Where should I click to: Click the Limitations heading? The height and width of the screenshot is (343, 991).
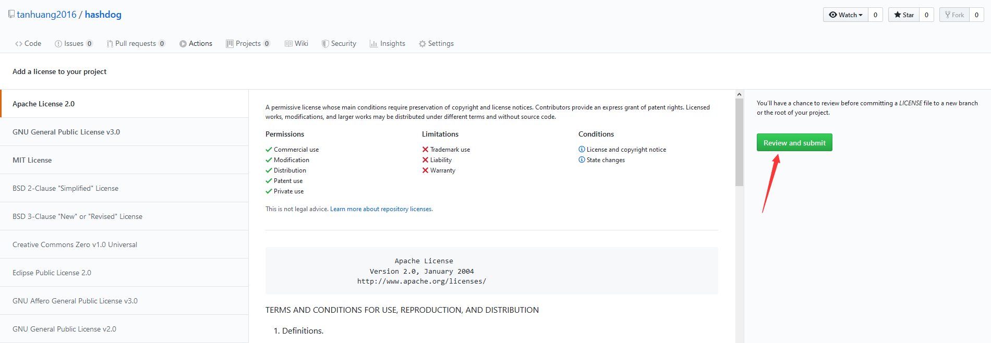(440, 134)
